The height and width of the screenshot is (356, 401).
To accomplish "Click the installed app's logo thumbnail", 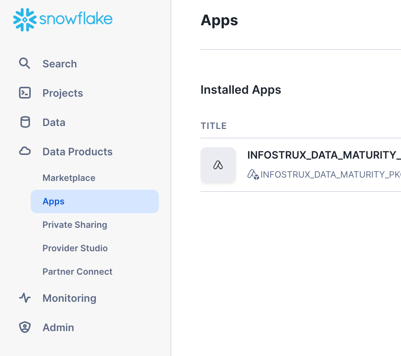I will click(x=218, y=165).
